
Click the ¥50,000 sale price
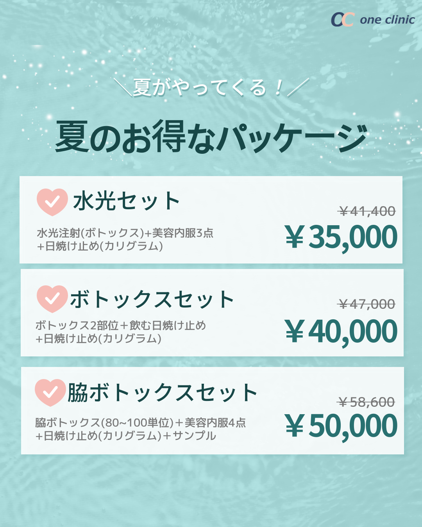pos(341,426)
